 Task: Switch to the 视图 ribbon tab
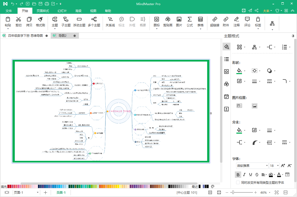[x=93, y=11]
